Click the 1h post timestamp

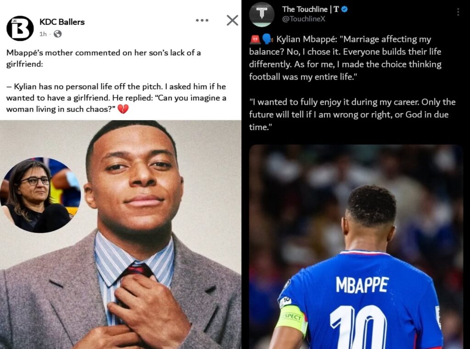[x=43, y=34]
